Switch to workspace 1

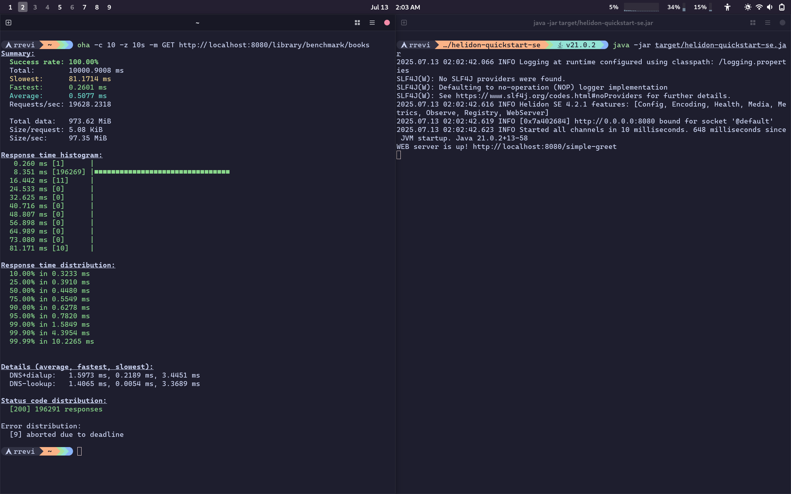(x=10, y=7)
